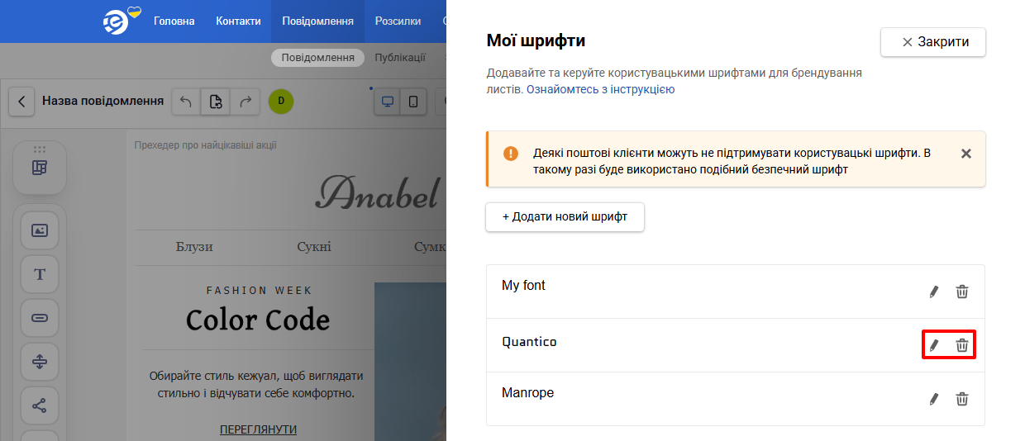Open Ознайомтесь з інструкцією link

[x=600, y=89]
